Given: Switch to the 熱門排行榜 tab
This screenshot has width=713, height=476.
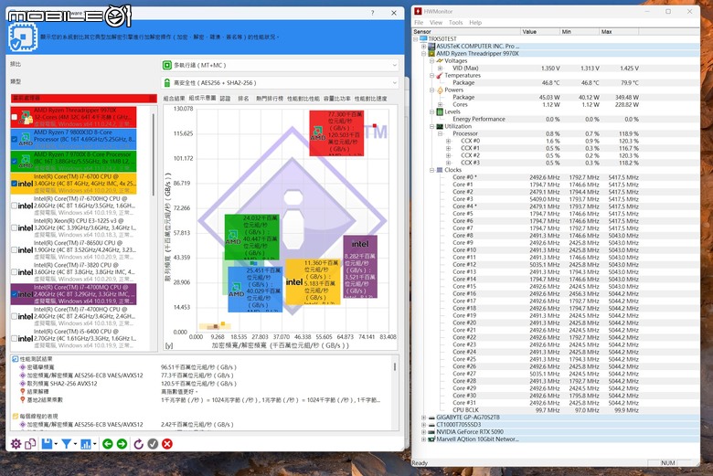Looking at the screenshot, I should tap(270, 99).
